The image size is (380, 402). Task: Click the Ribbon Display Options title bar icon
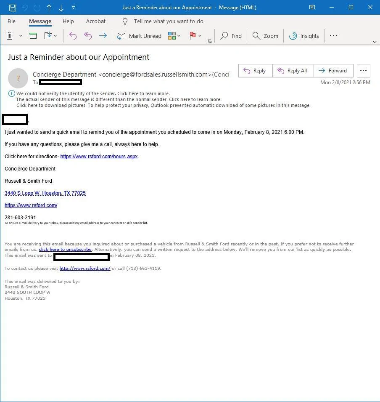tap(312, 7)
